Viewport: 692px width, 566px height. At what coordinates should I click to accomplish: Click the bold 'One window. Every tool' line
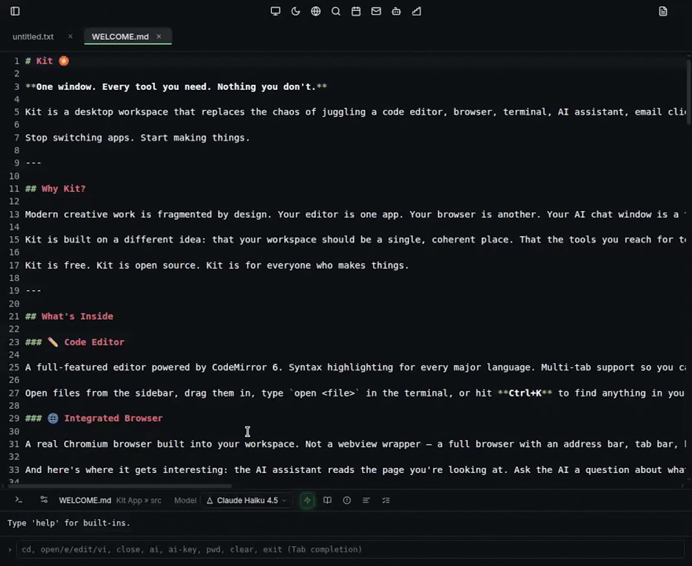176,86
